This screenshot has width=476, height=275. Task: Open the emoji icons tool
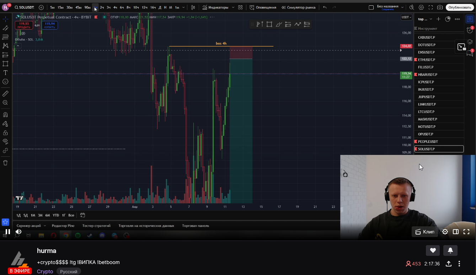point(5,81)
